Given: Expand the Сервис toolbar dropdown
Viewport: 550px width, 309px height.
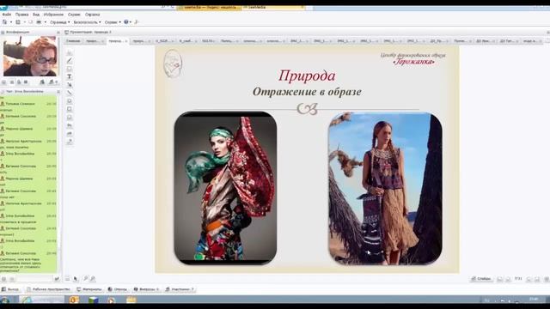Looking at the screenshot, I should pyautogui.click(x=113, y=22).
